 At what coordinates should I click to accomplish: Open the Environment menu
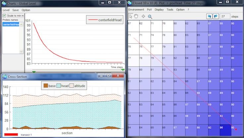point(136,10)
